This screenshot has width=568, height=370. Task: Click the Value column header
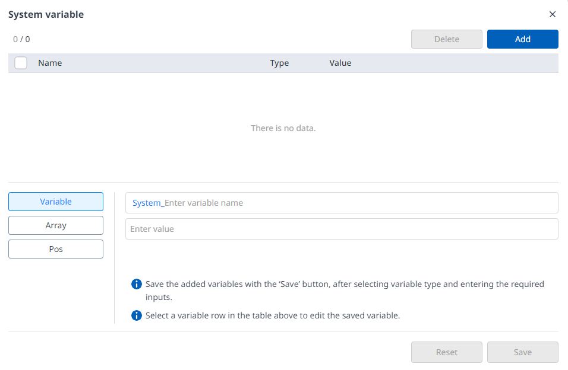click(x=340, y=63)
